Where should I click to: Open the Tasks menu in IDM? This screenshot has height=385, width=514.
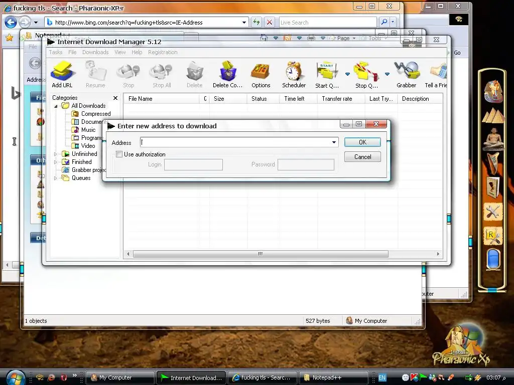(x=55, y=52)
